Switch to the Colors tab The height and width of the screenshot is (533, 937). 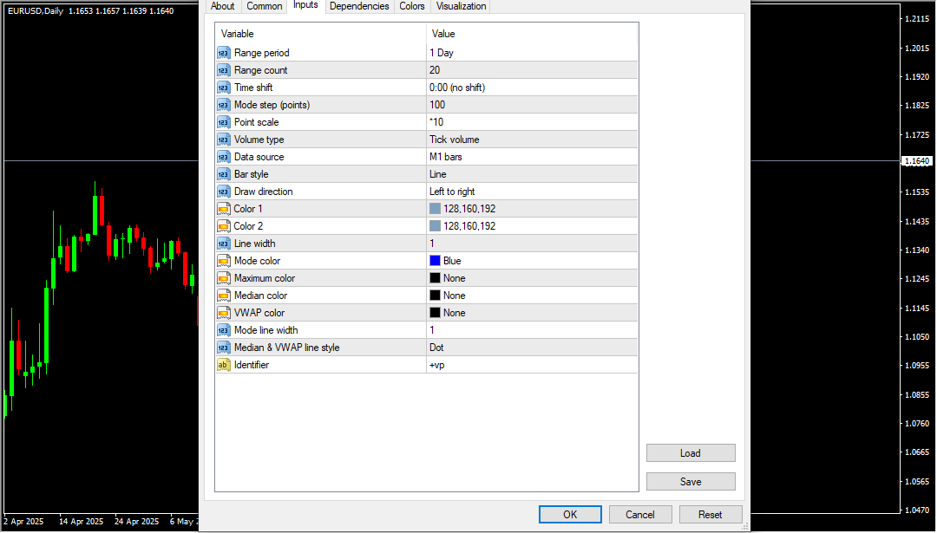pos(412,6)
